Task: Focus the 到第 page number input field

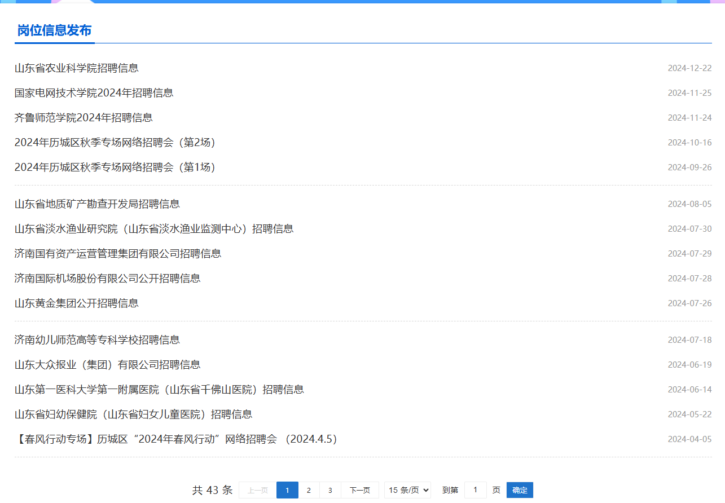Action: pos(476,491)
